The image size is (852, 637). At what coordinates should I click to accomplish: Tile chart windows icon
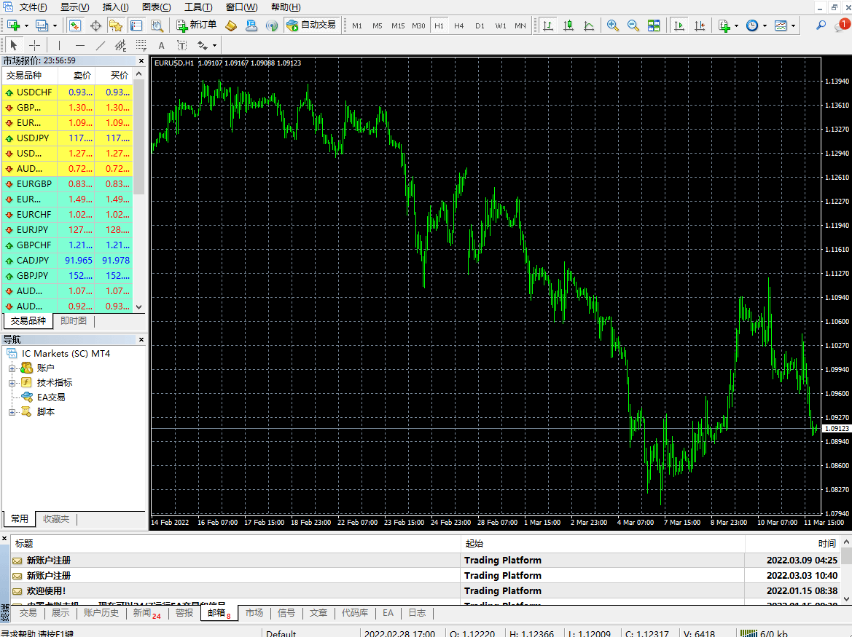point(654,25)
